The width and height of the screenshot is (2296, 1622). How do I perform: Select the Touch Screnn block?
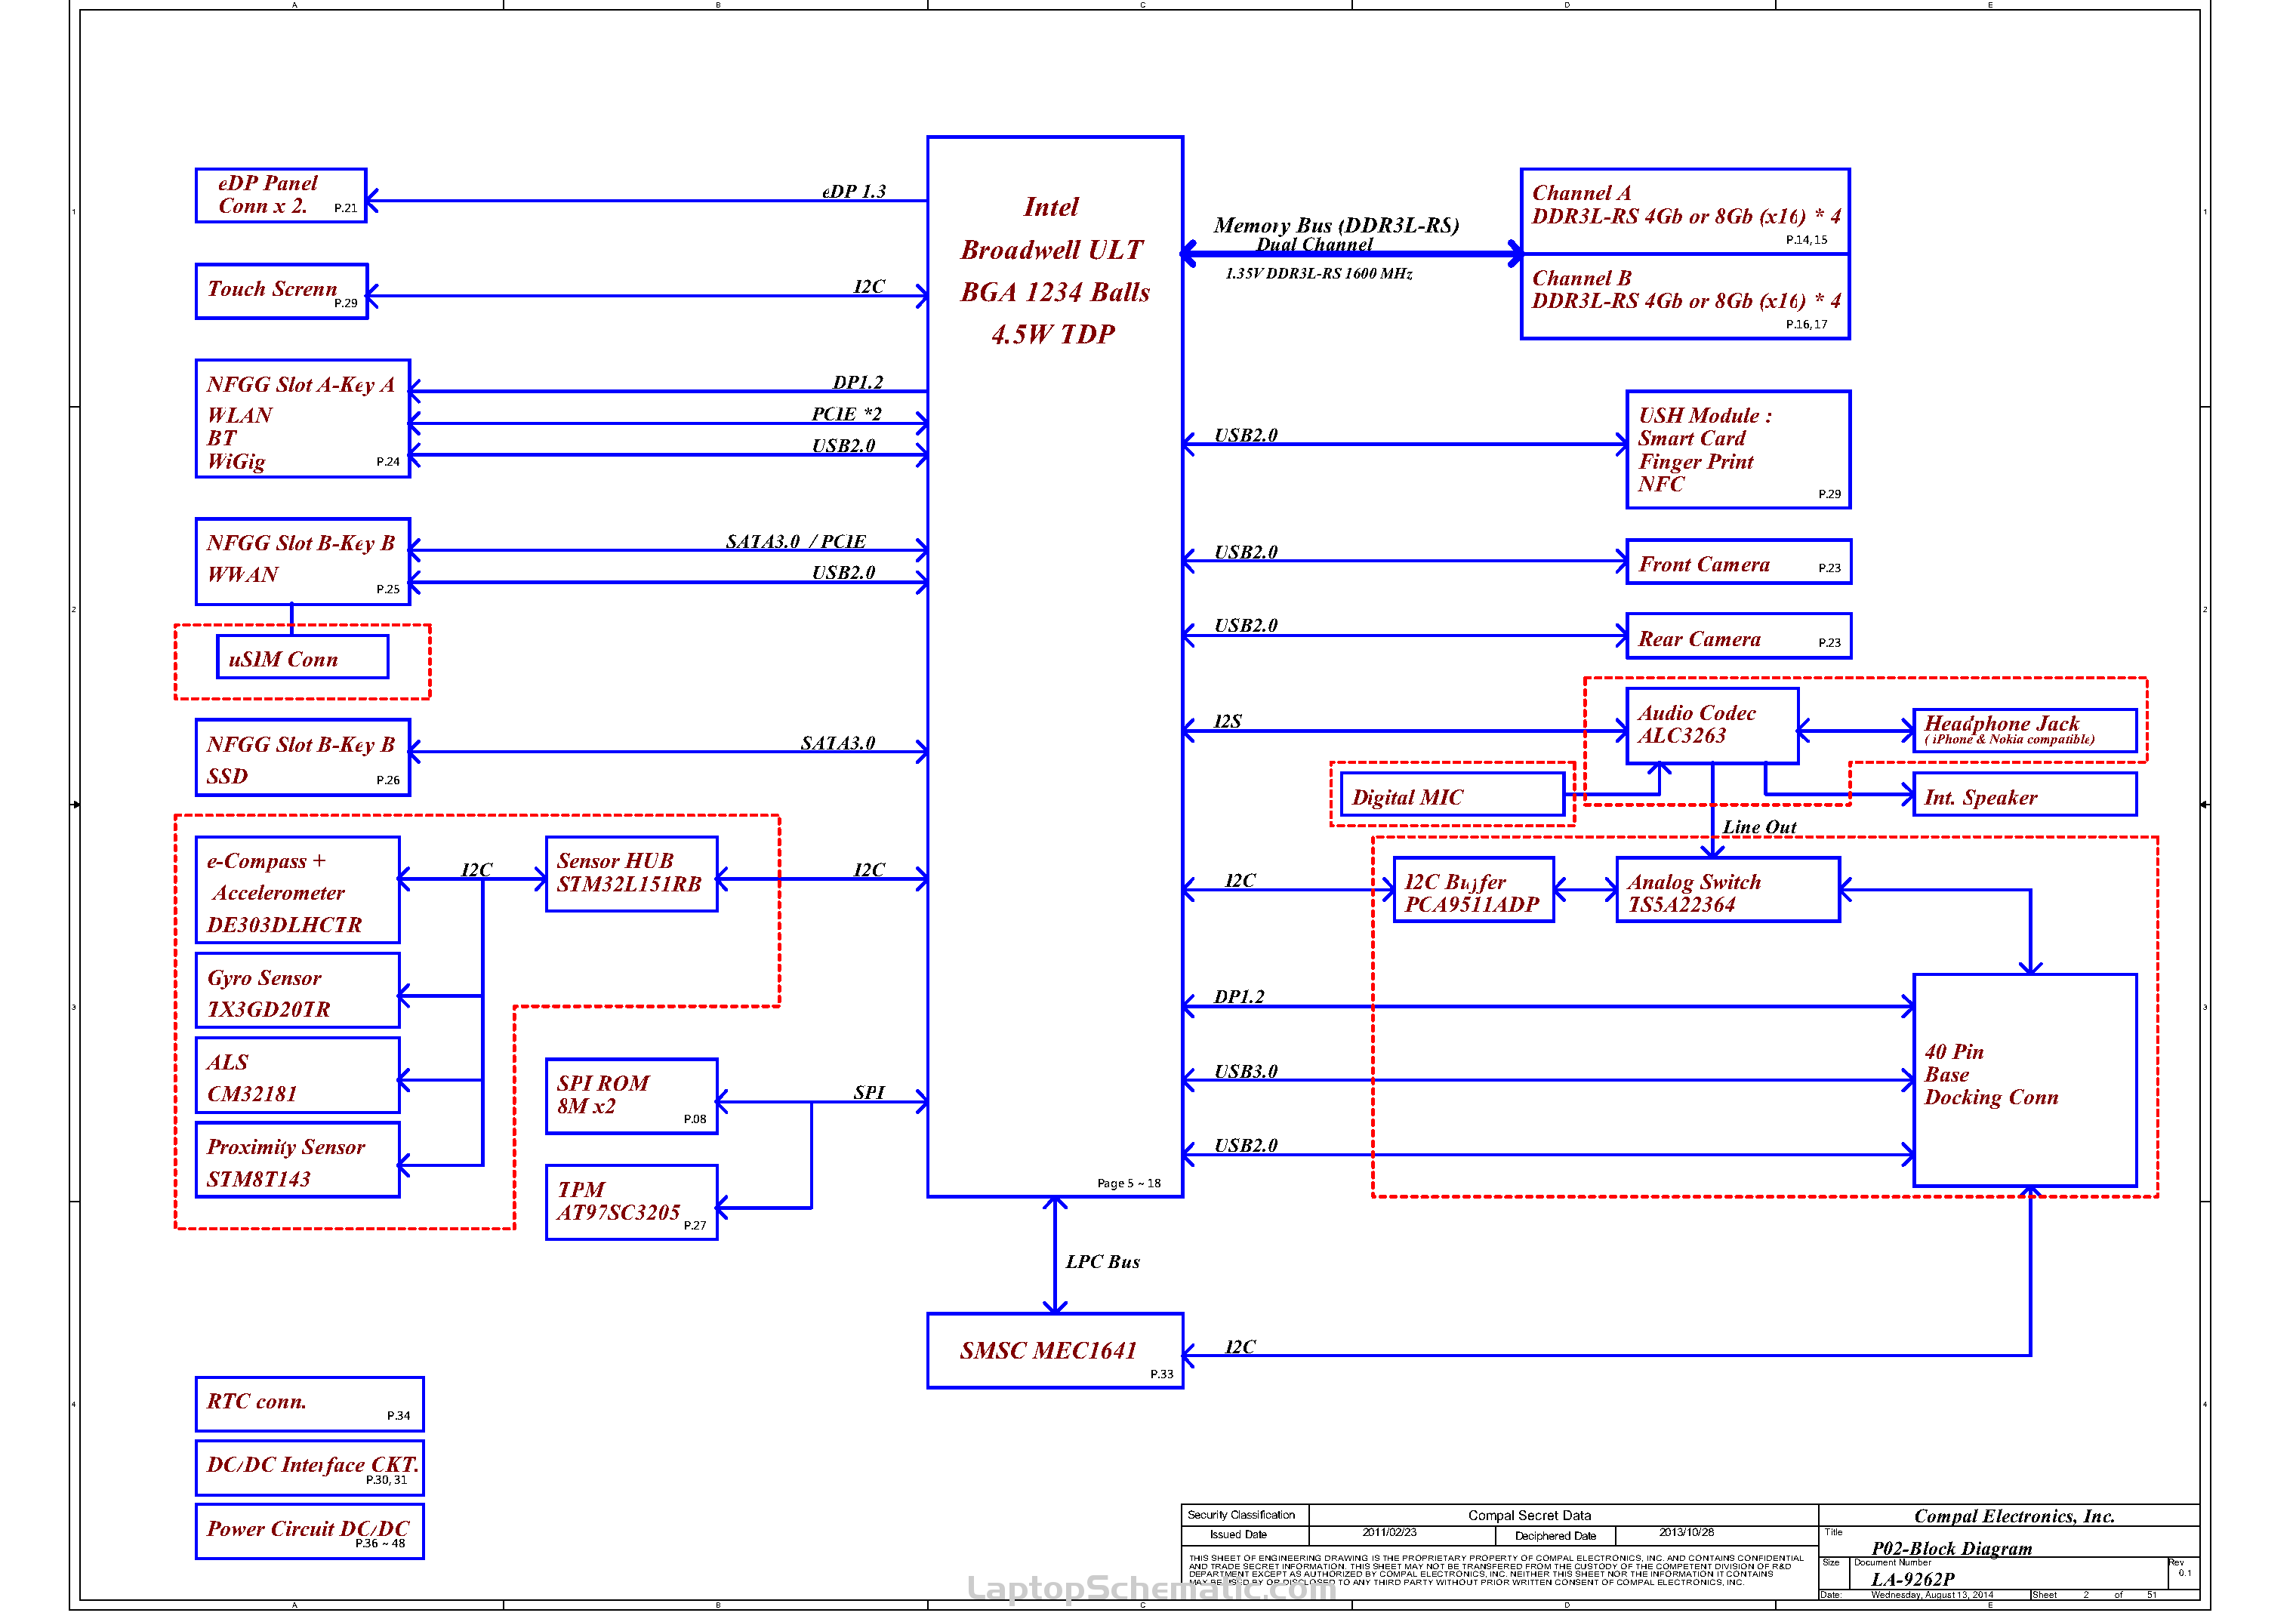point(282,292)
